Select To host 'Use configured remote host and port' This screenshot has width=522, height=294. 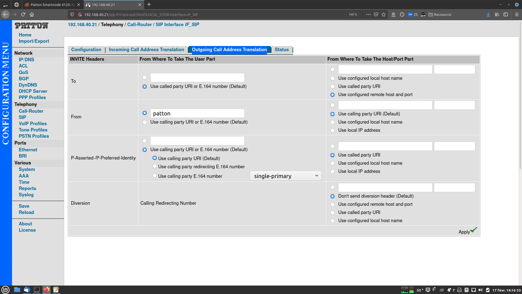[333, 95]
